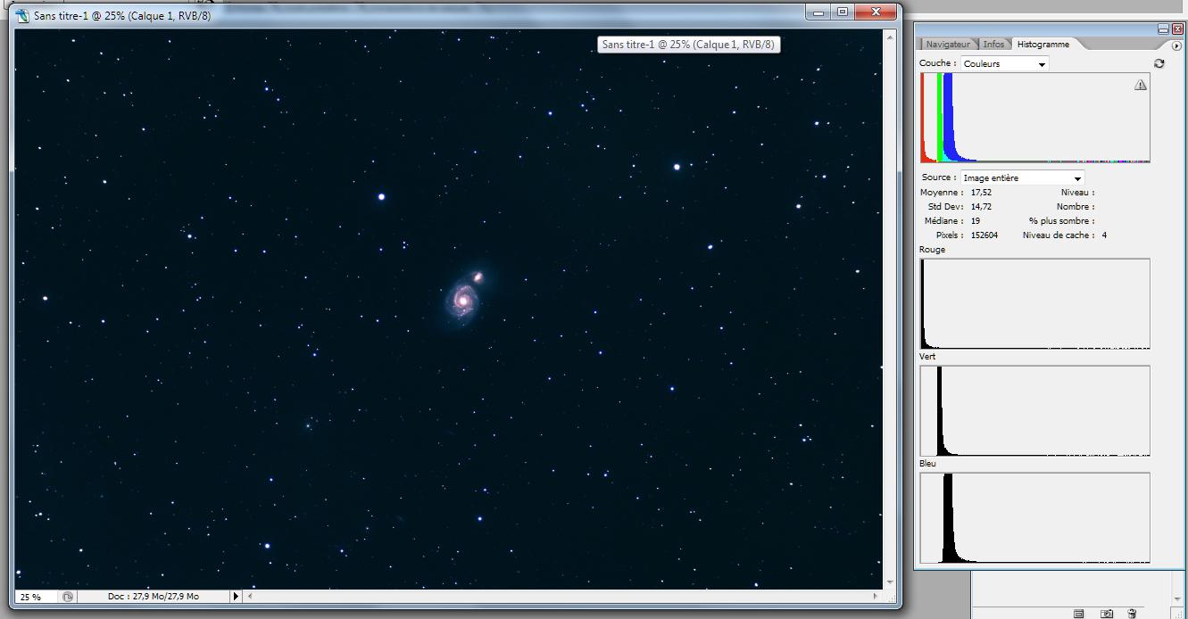Click the Moyenne value 17,52

click(x=981, y=193)
